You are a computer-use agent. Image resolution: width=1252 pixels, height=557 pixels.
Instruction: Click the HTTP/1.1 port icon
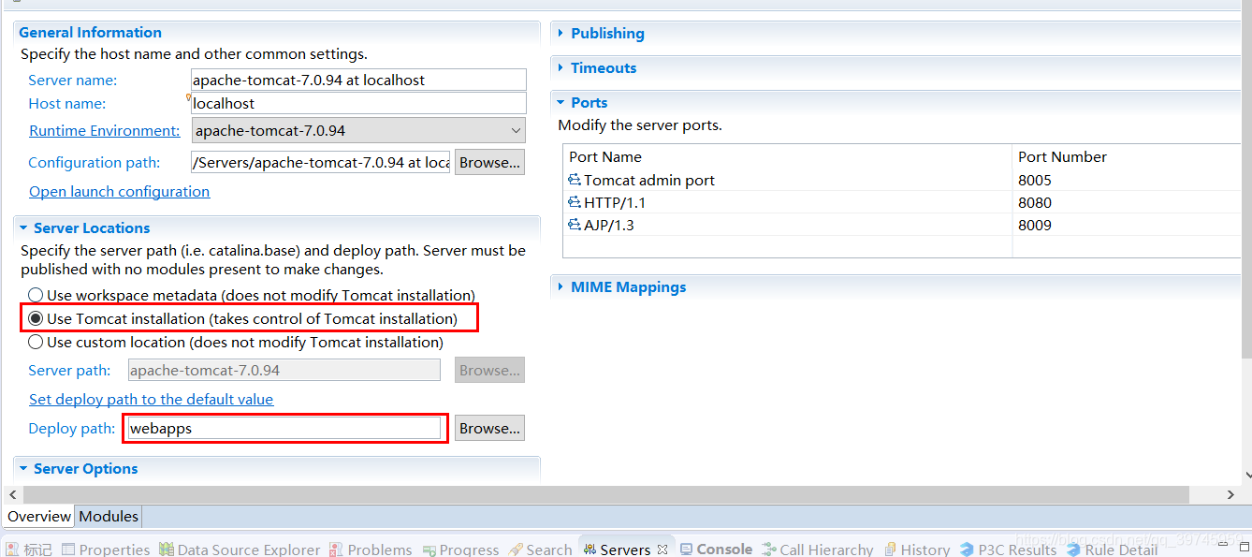click(x=574, y=202)
